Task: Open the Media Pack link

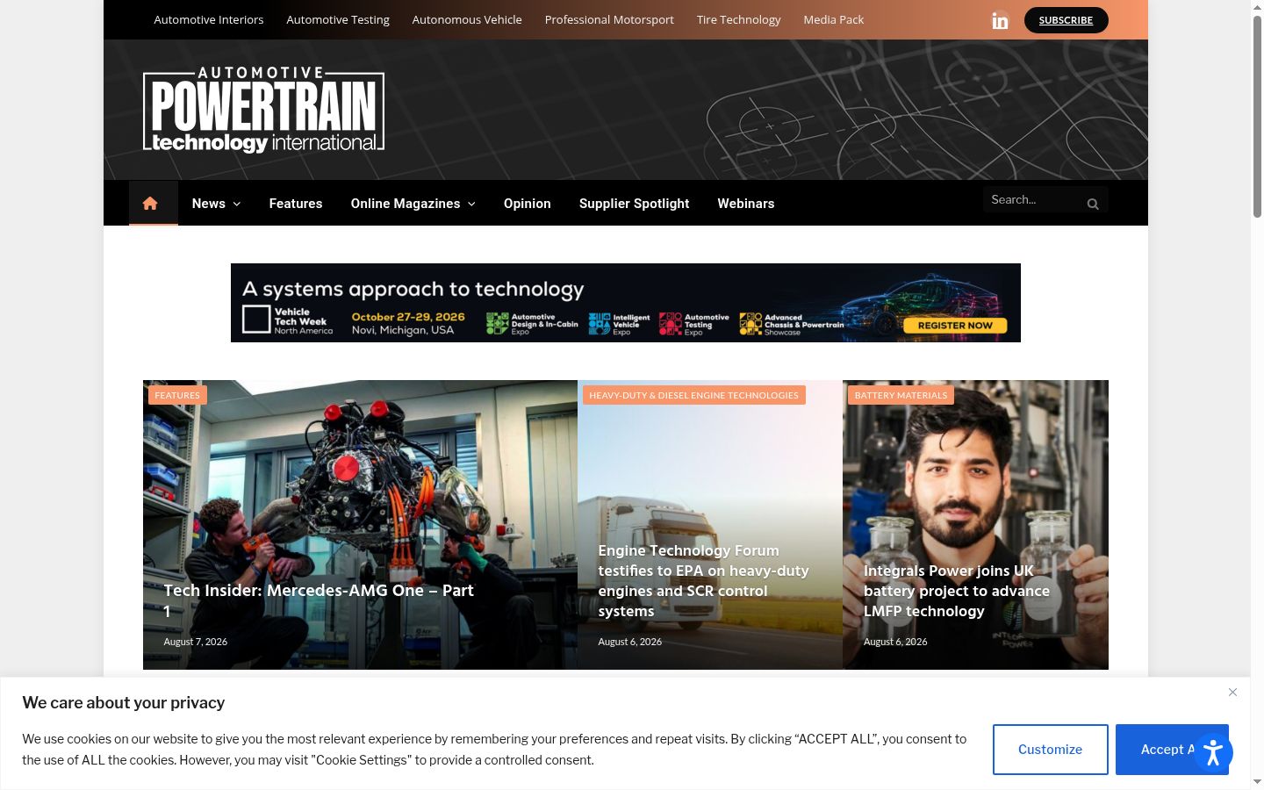Action: tap(834, 19)
